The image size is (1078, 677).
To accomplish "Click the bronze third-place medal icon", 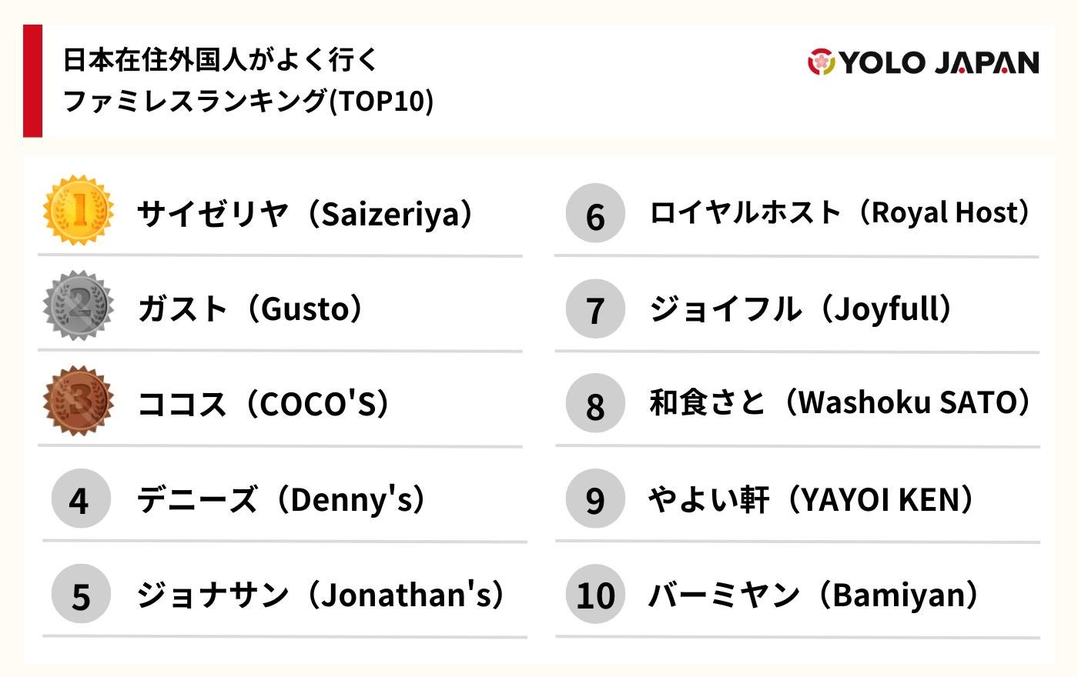I will click(79, 401).
